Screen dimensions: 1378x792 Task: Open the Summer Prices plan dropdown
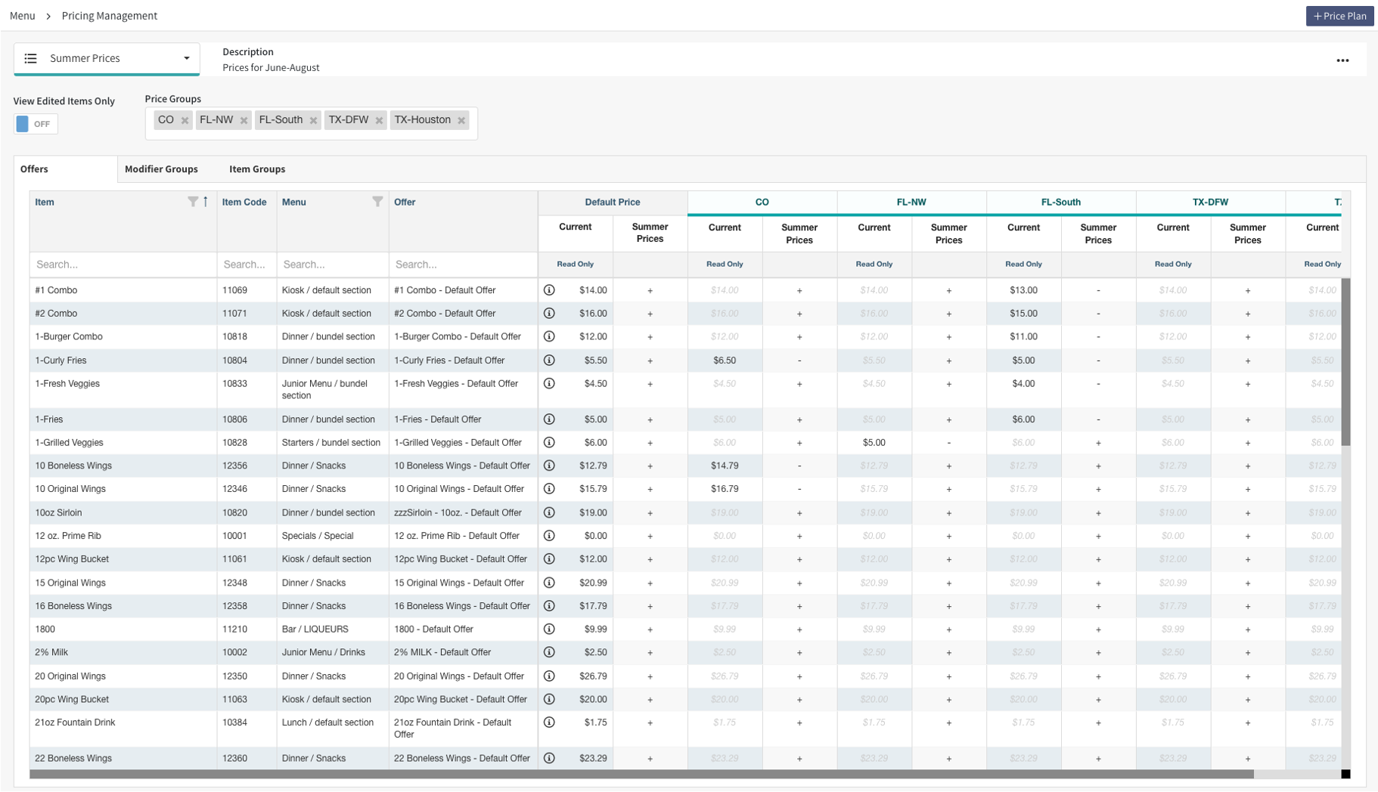[107, 59]
